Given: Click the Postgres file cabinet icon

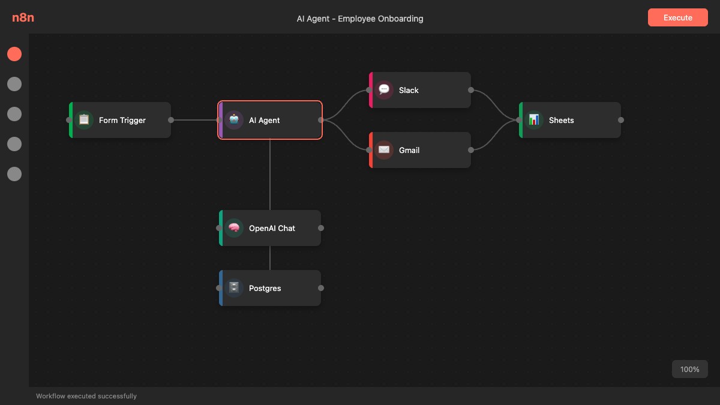Looking at the screenshot, I should [234, 288].
